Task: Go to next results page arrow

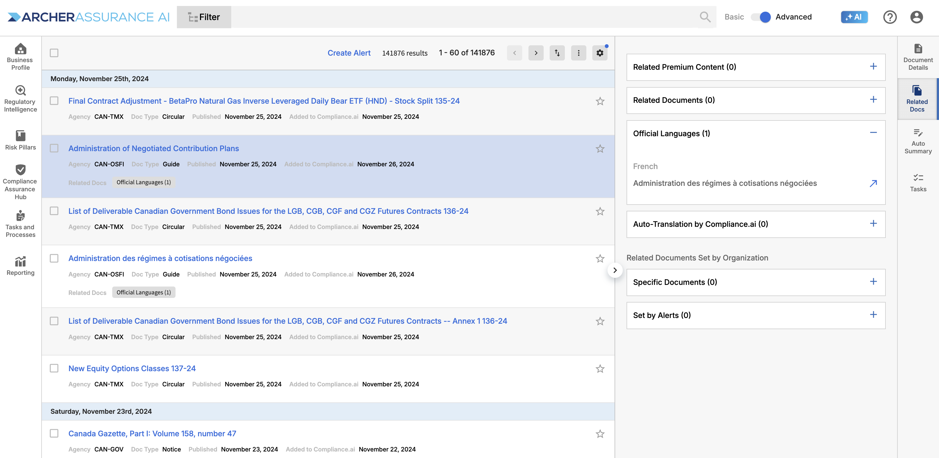Action: (x=536, y=53)
